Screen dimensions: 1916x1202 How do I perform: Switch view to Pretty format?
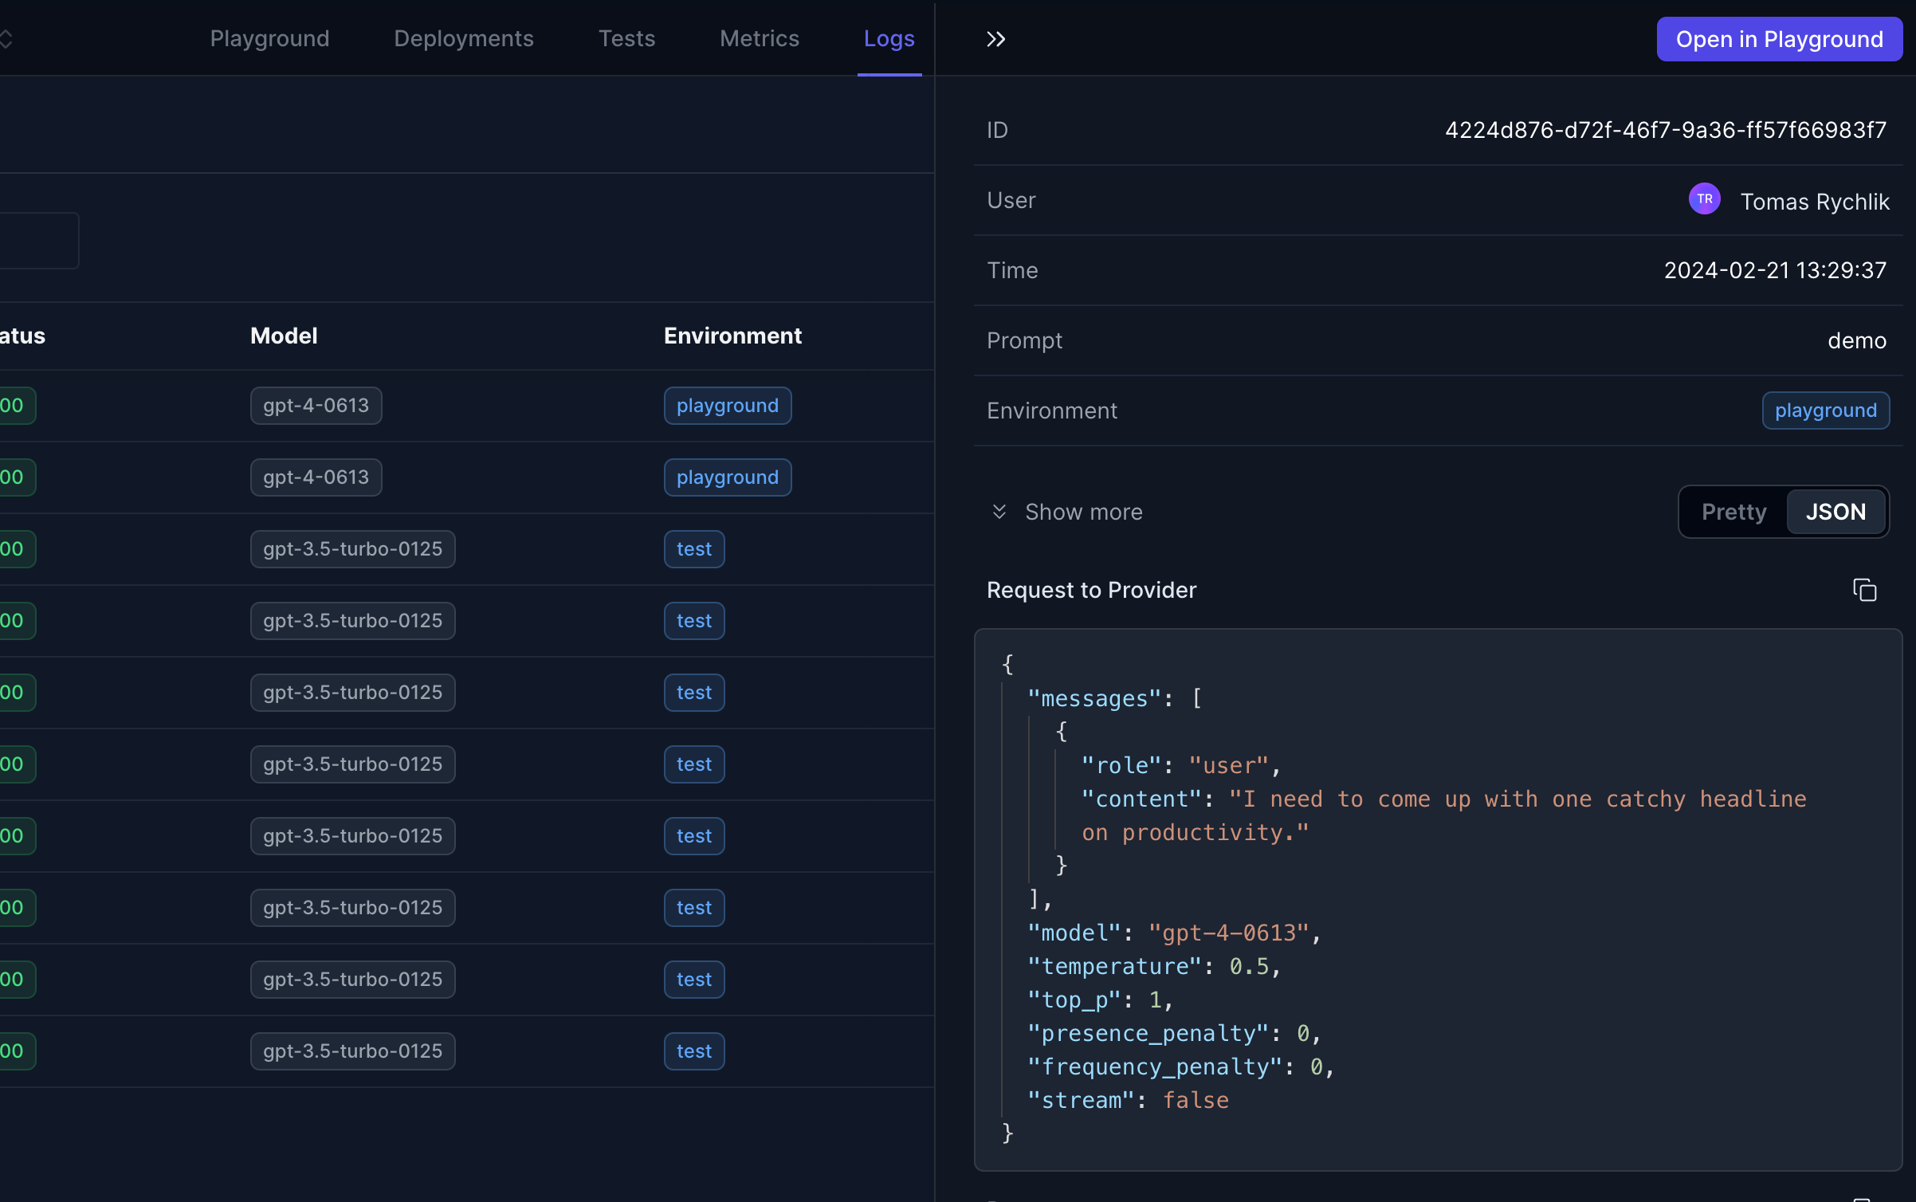1733,512
